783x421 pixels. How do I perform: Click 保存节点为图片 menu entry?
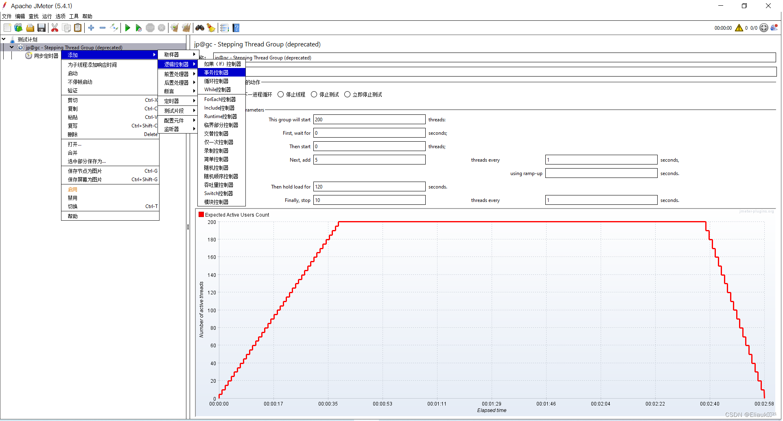(x=110, y=171)
